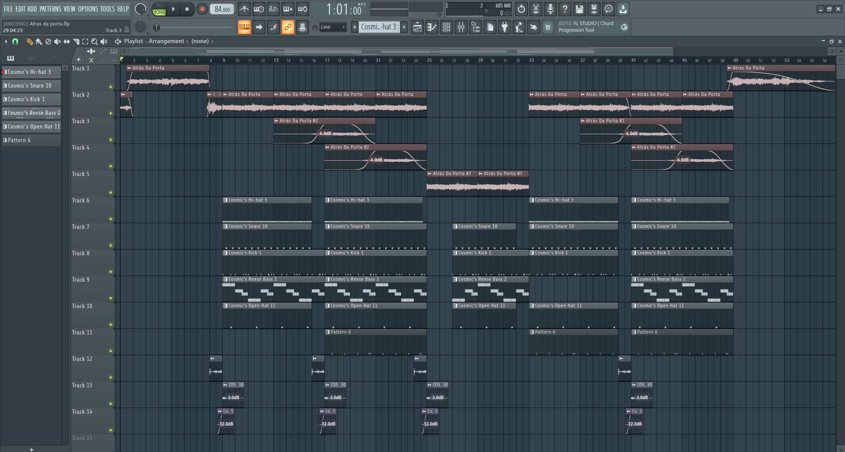Image resolution: width=845 pixels, height=452 pixels.
Task: Toggle the link chain multilink button
Action: pyautogui.click(x=288, y=27)
